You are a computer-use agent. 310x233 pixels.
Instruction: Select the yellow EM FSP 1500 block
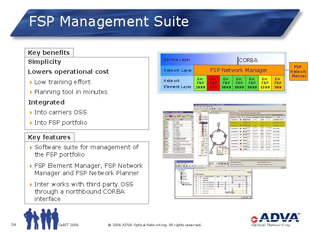pyautogui.click(x=265, y=83)
